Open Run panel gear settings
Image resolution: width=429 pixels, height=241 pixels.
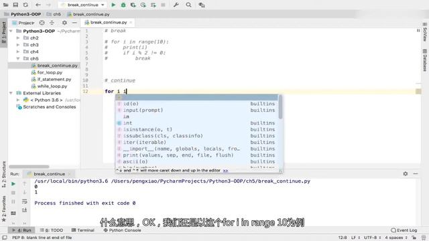[406, 174]
